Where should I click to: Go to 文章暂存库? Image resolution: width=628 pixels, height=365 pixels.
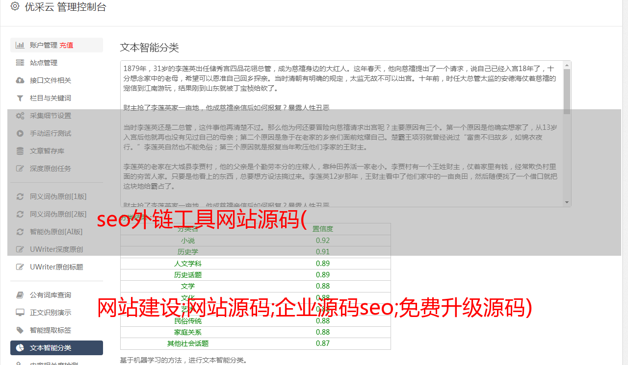(x=56, y=151)
